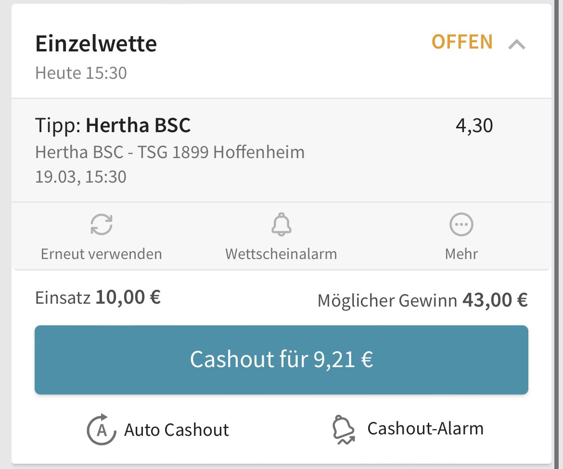Tap the Wettscheinalarm bell icon
Viewport: 563px width, 469px height.
281,224
